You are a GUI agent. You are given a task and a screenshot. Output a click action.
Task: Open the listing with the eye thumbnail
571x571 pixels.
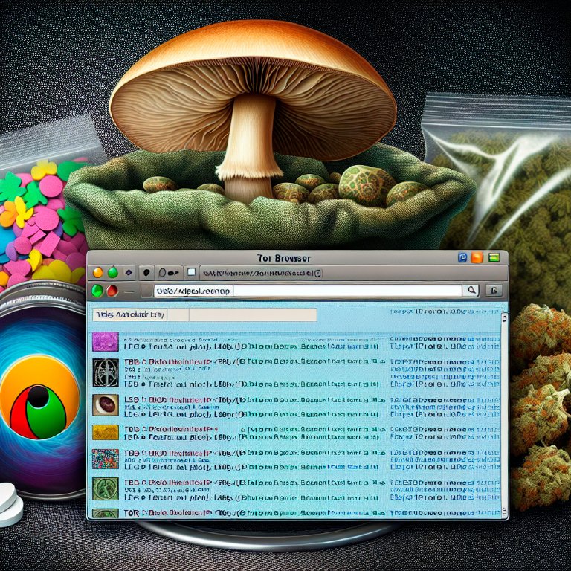[105, 404]
